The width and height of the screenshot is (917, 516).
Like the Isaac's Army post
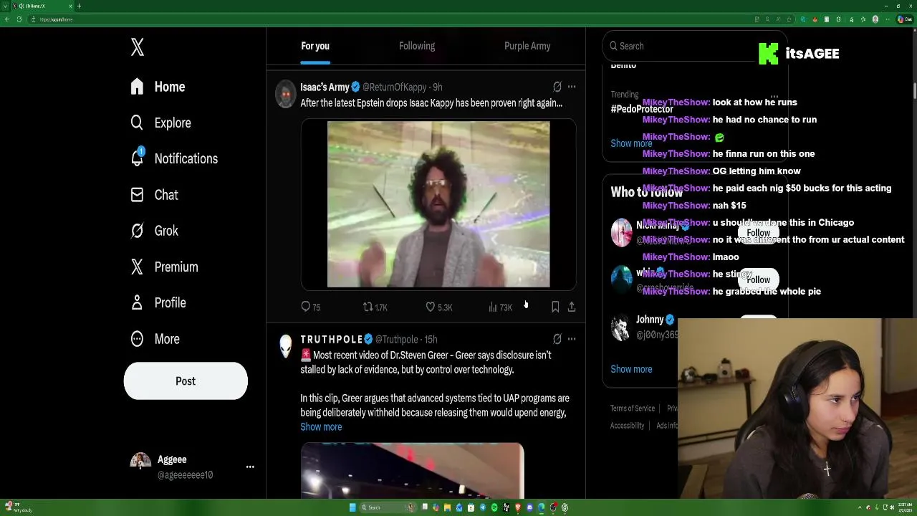[x=439, y=307]
